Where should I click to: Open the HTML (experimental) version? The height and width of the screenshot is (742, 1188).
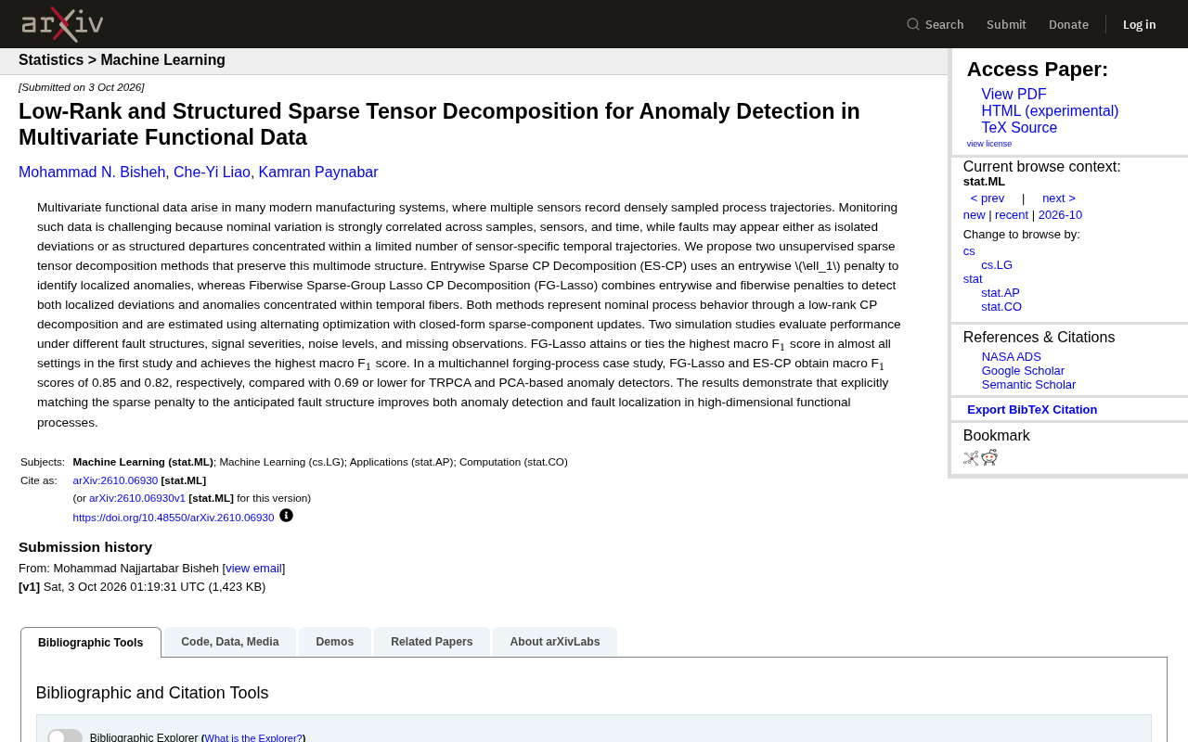1050,111
